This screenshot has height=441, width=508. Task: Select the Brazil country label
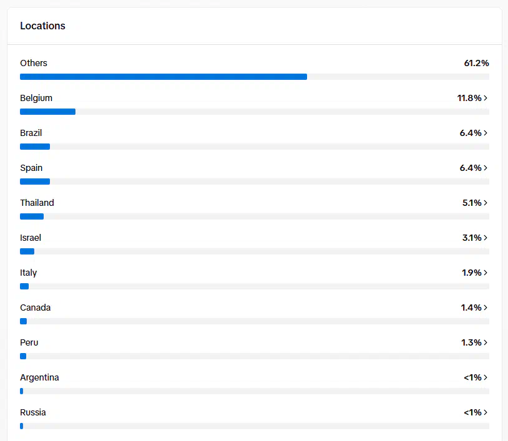tap(31, 133)
